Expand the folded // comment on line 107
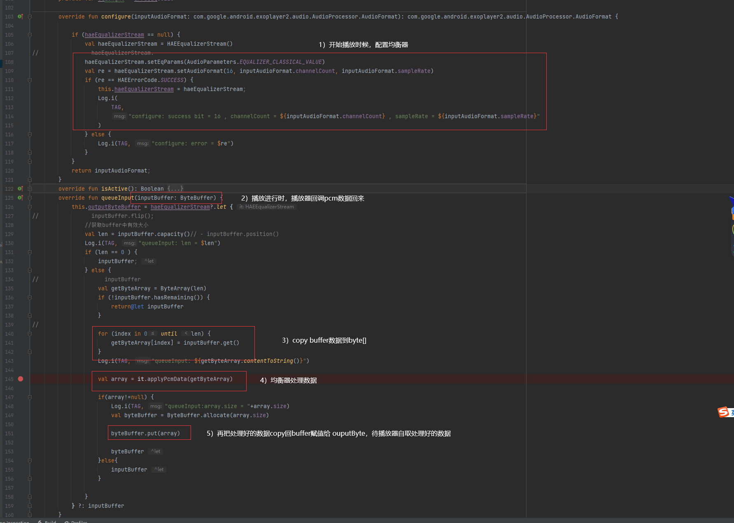 pyautogui.click(x=35, y=53)
